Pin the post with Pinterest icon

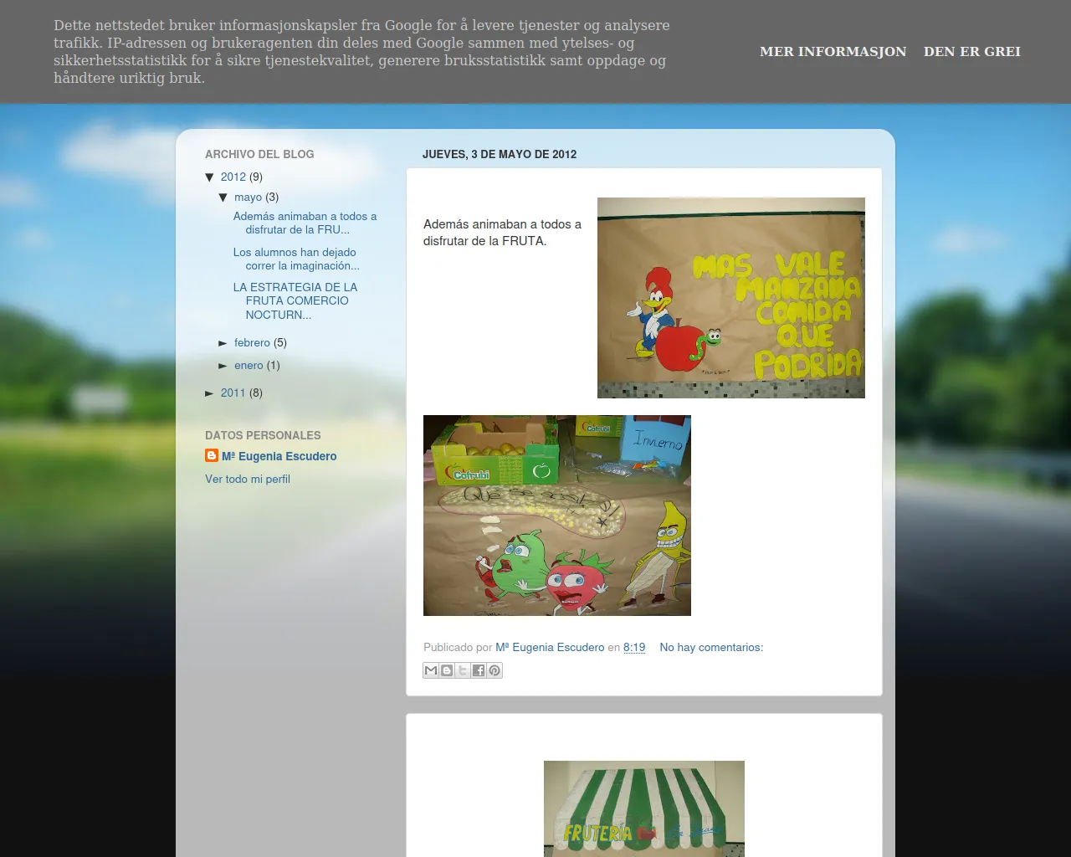495,670
